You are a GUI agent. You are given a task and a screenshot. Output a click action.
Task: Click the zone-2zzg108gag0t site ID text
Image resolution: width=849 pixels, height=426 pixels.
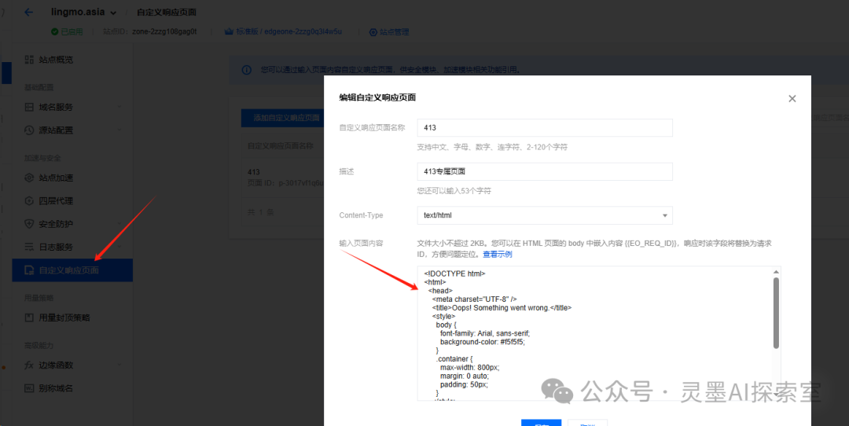164,31
